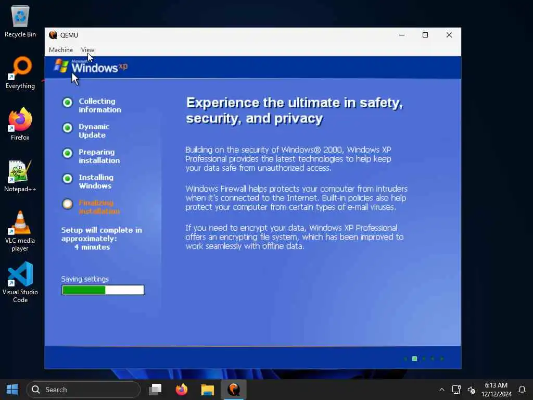Select the Firefox desktop shortcut

coord(20,124)
